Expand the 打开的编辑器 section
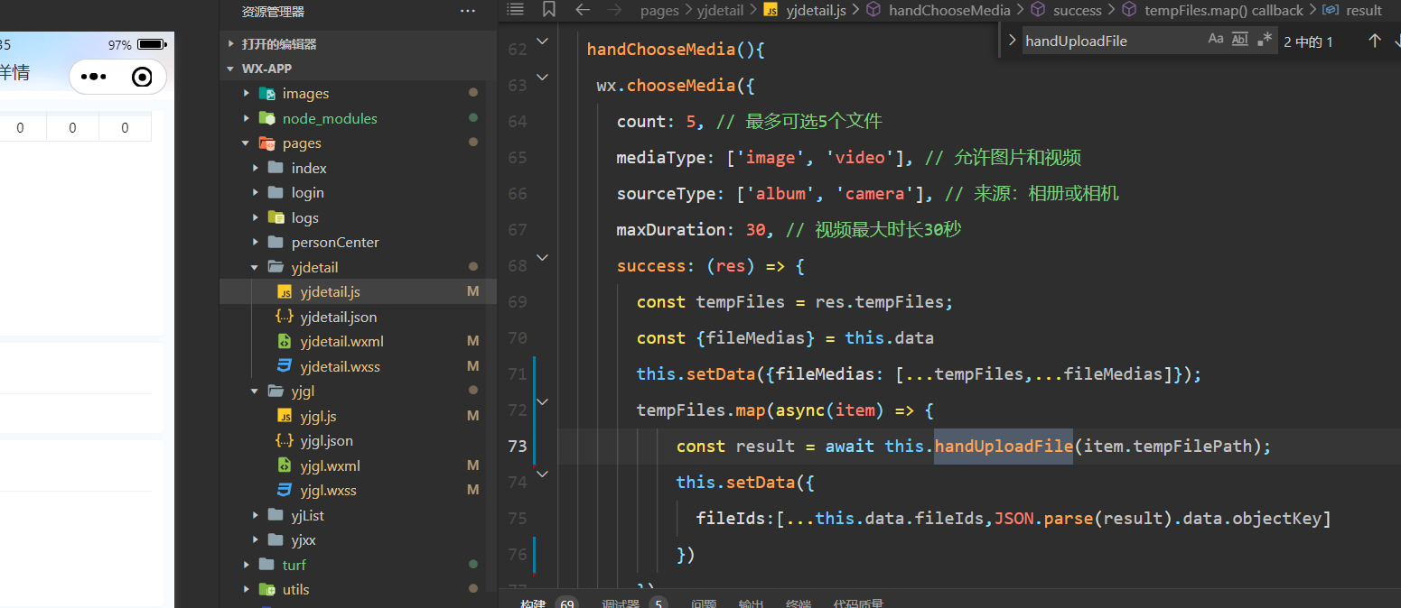 (278, 44)
